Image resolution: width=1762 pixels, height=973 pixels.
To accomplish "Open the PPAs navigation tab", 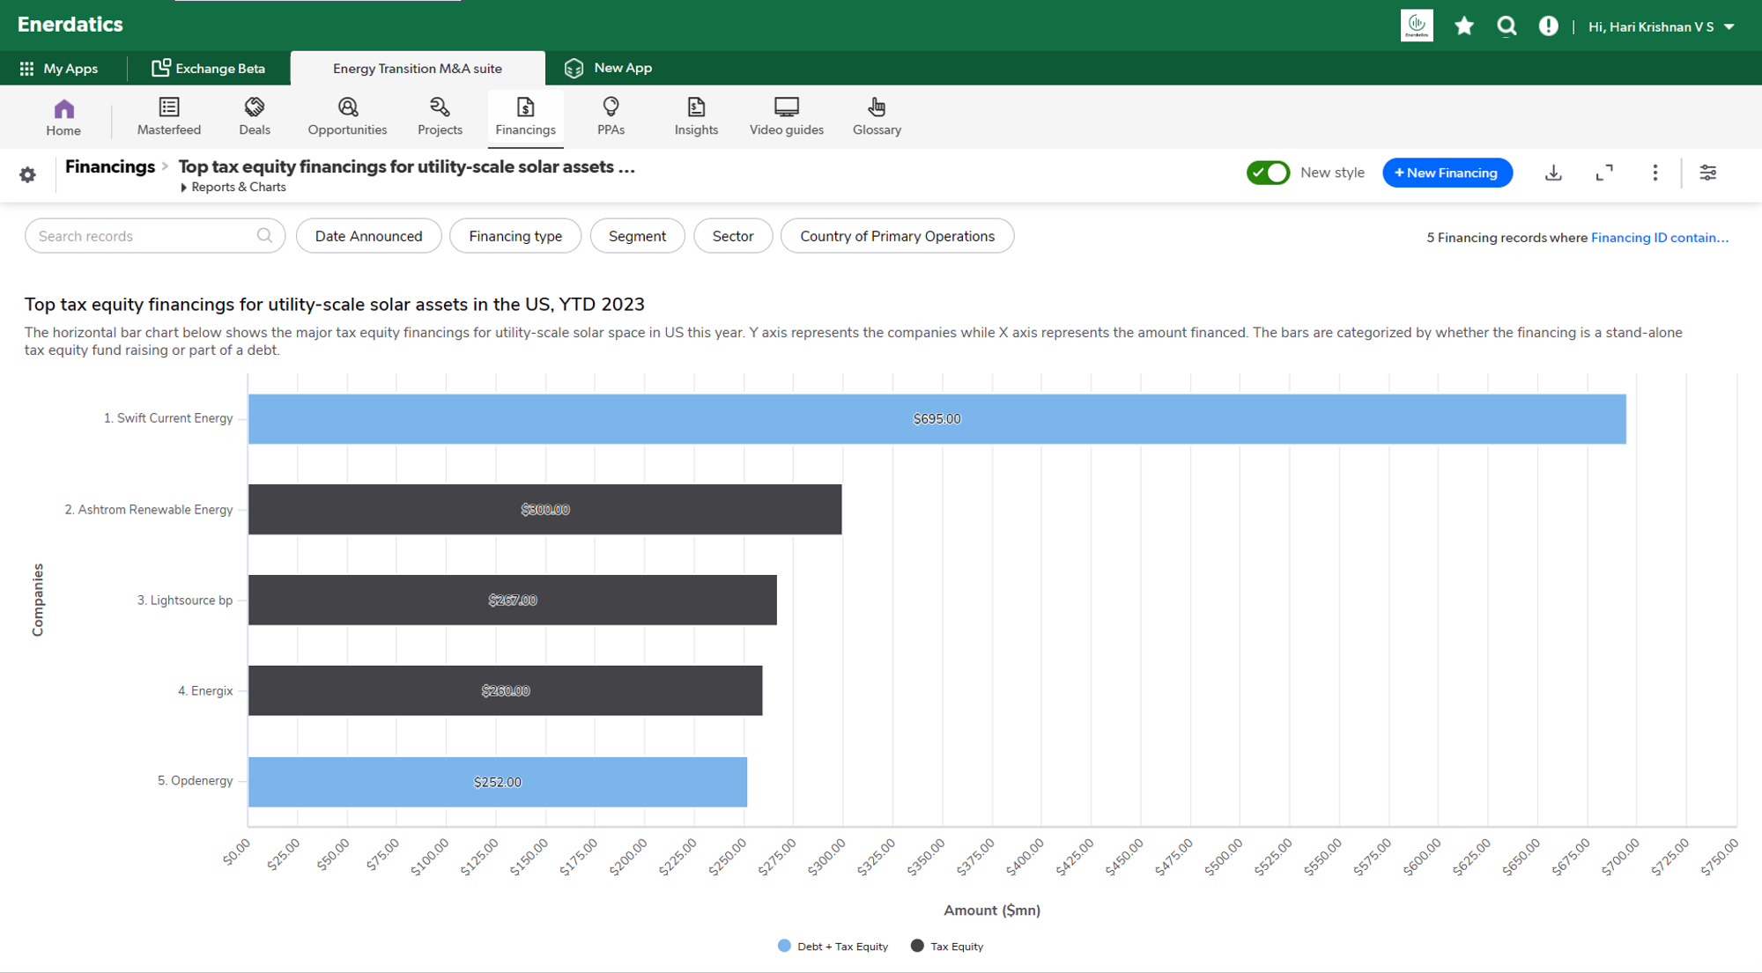I will coord(611,116).
